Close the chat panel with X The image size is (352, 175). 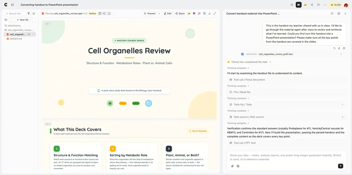pos(345,14)
